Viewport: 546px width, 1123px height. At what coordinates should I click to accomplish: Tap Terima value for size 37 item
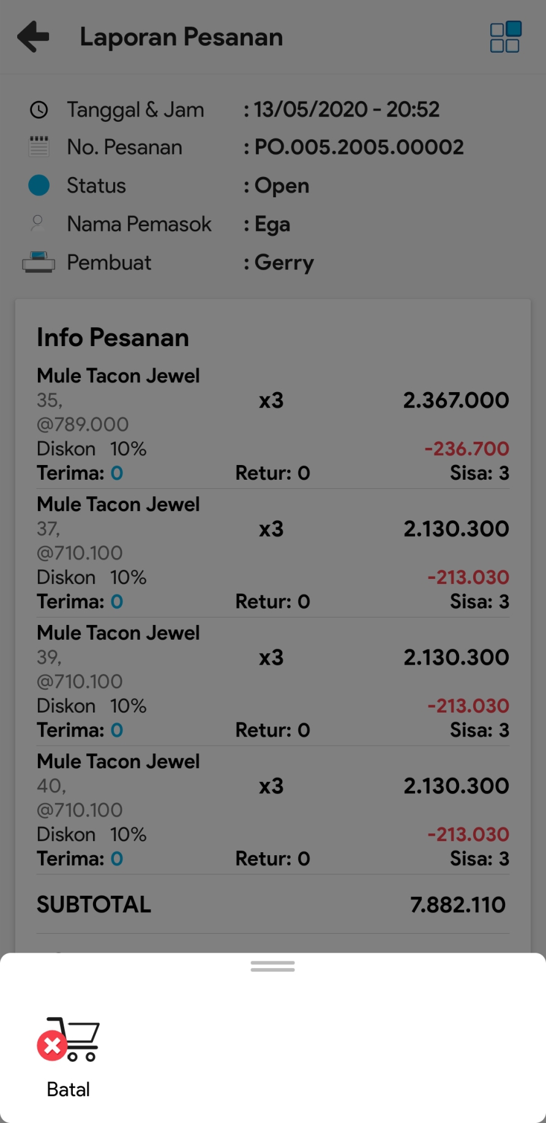coord(117,602)
